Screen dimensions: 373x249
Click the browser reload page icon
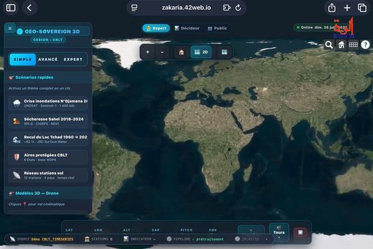(238, 8)
